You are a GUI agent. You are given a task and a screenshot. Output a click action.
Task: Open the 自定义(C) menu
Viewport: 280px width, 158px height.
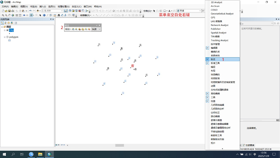coord(77,6)
